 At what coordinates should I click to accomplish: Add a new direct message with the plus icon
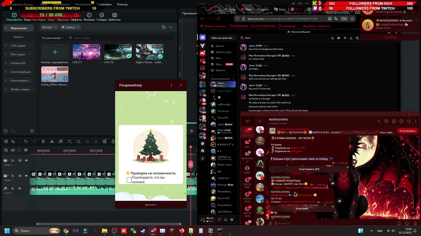click(x=234, y=79)
